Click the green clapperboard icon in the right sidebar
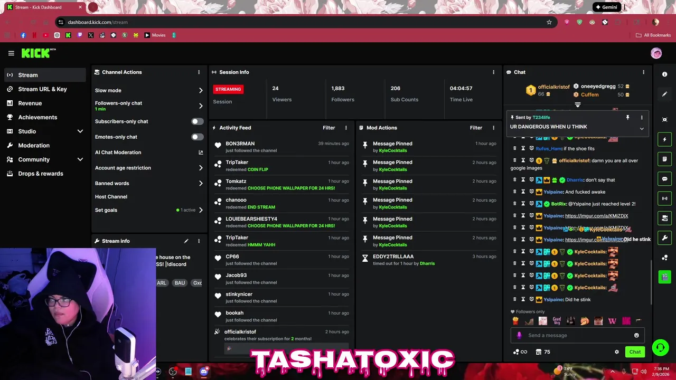 [665, 276]
